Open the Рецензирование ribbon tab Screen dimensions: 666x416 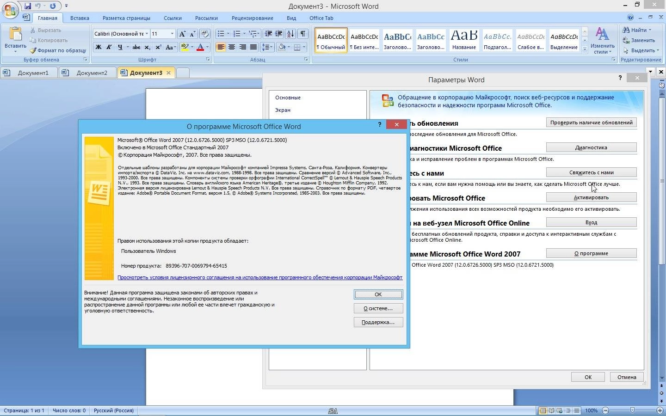[252, 18]
